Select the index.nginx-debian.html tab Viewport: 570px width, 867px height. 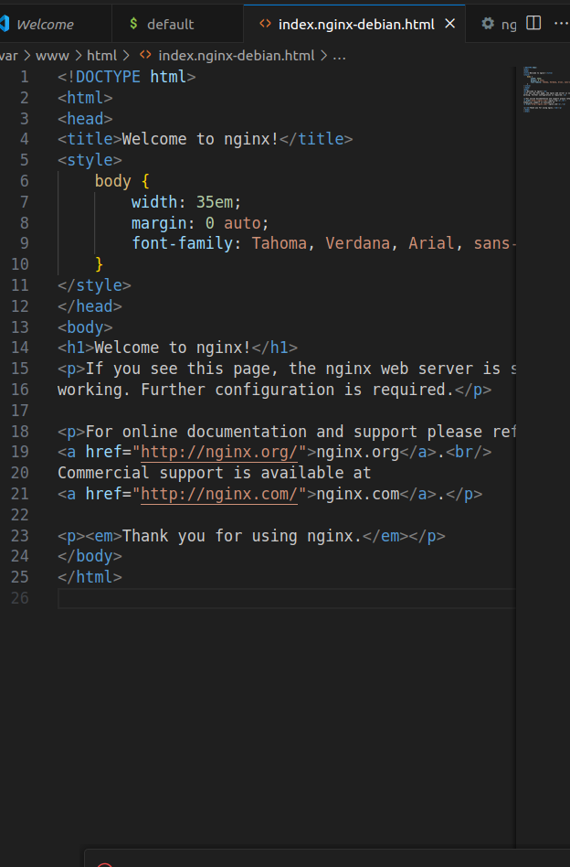coord(356,25)
